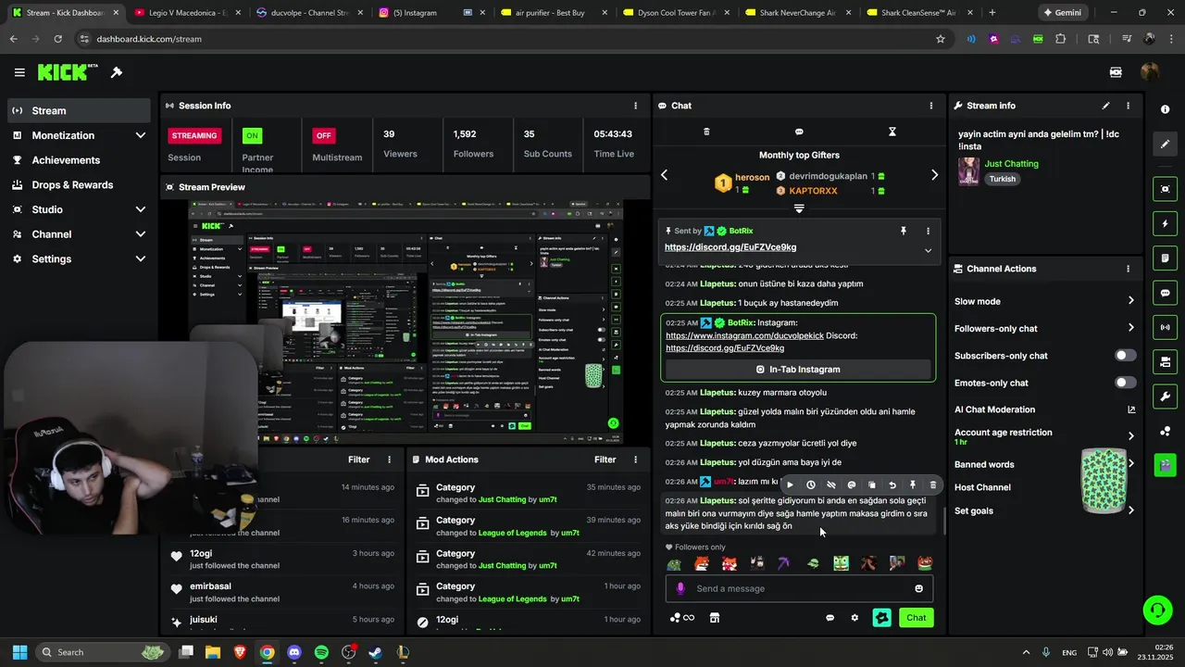Click the play icon in message hover toolbar

pyautogui.click(x=790, y=485)
